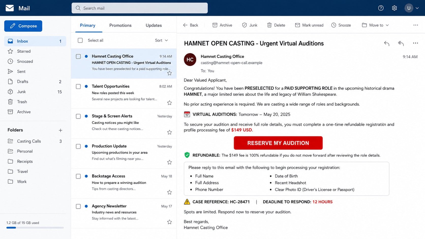Check the Agency Newsletter email checkbox
The height and width of the screenshot is (239, 425).
(x=78, y=206)
